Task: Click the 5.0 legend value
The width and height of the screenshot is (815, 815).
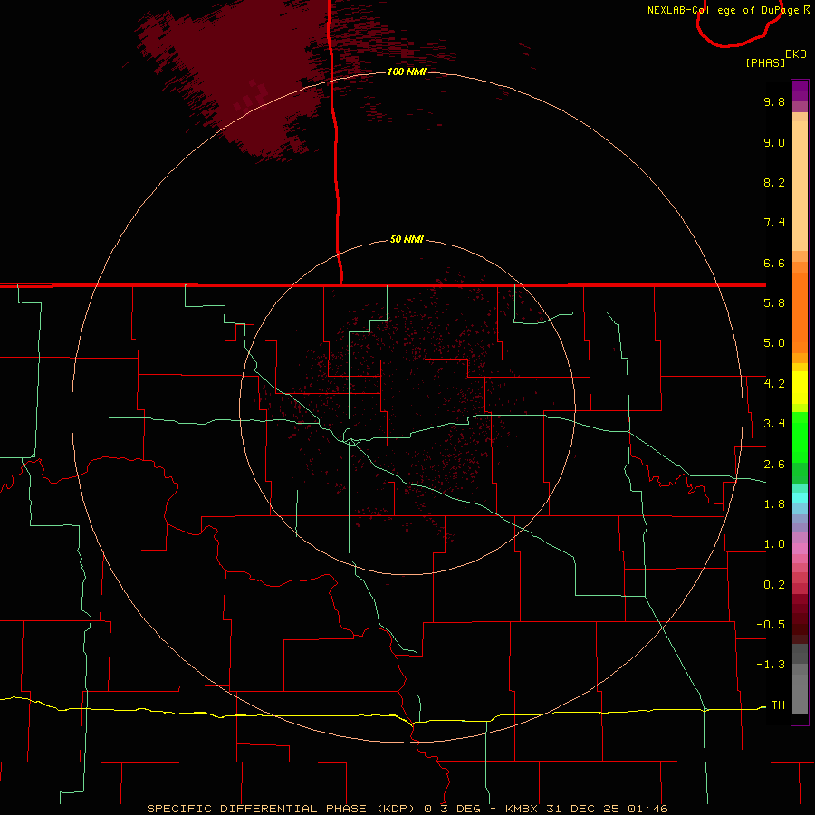Action: click(x=774, y=343)
